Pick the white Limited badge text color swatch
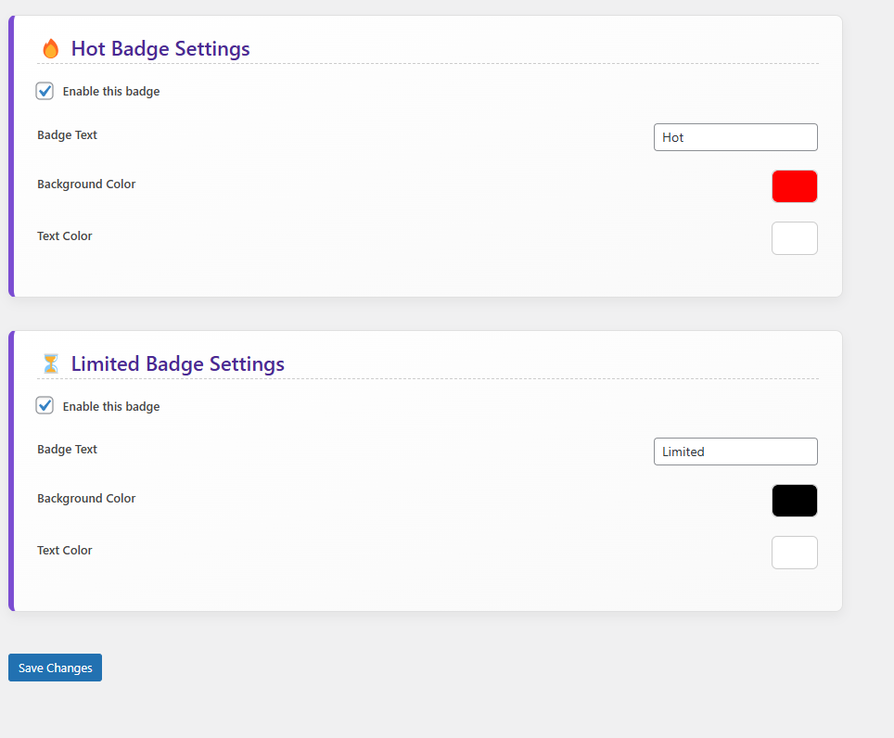 click(794, 553)
